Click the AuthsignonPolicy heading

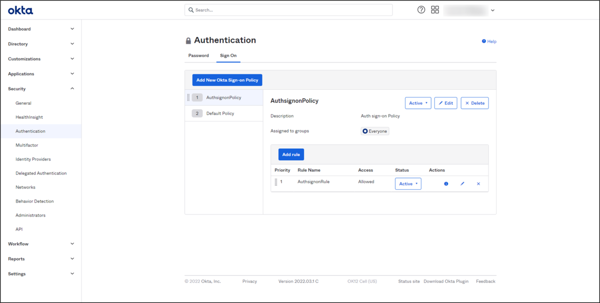[294, 101]
